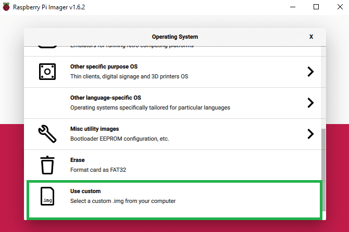
Task: Minimize the Raspberry Pi Imager window
Action: point(293,7)
